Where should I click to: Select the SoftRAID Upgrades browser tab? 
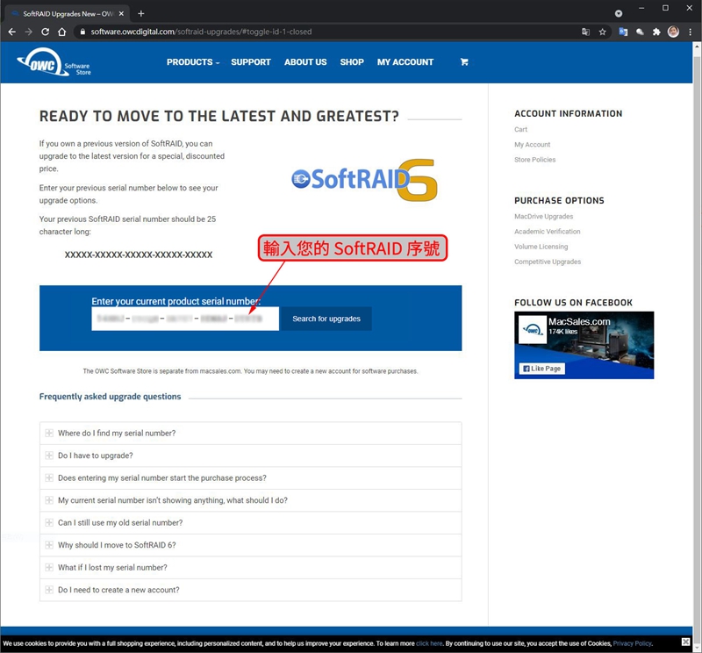click(x=68, y=13)
